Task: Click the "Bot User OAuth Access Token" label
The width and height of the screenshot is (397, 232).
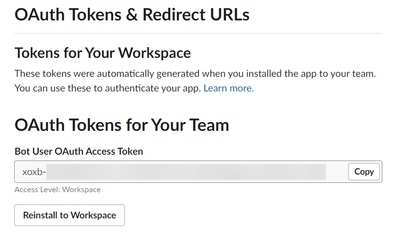Action: click(x=79, y=151)
